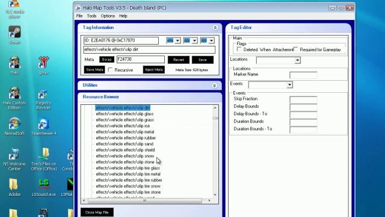Click the Skip Fraction input field
385x217 pixels.
[303, 99]
